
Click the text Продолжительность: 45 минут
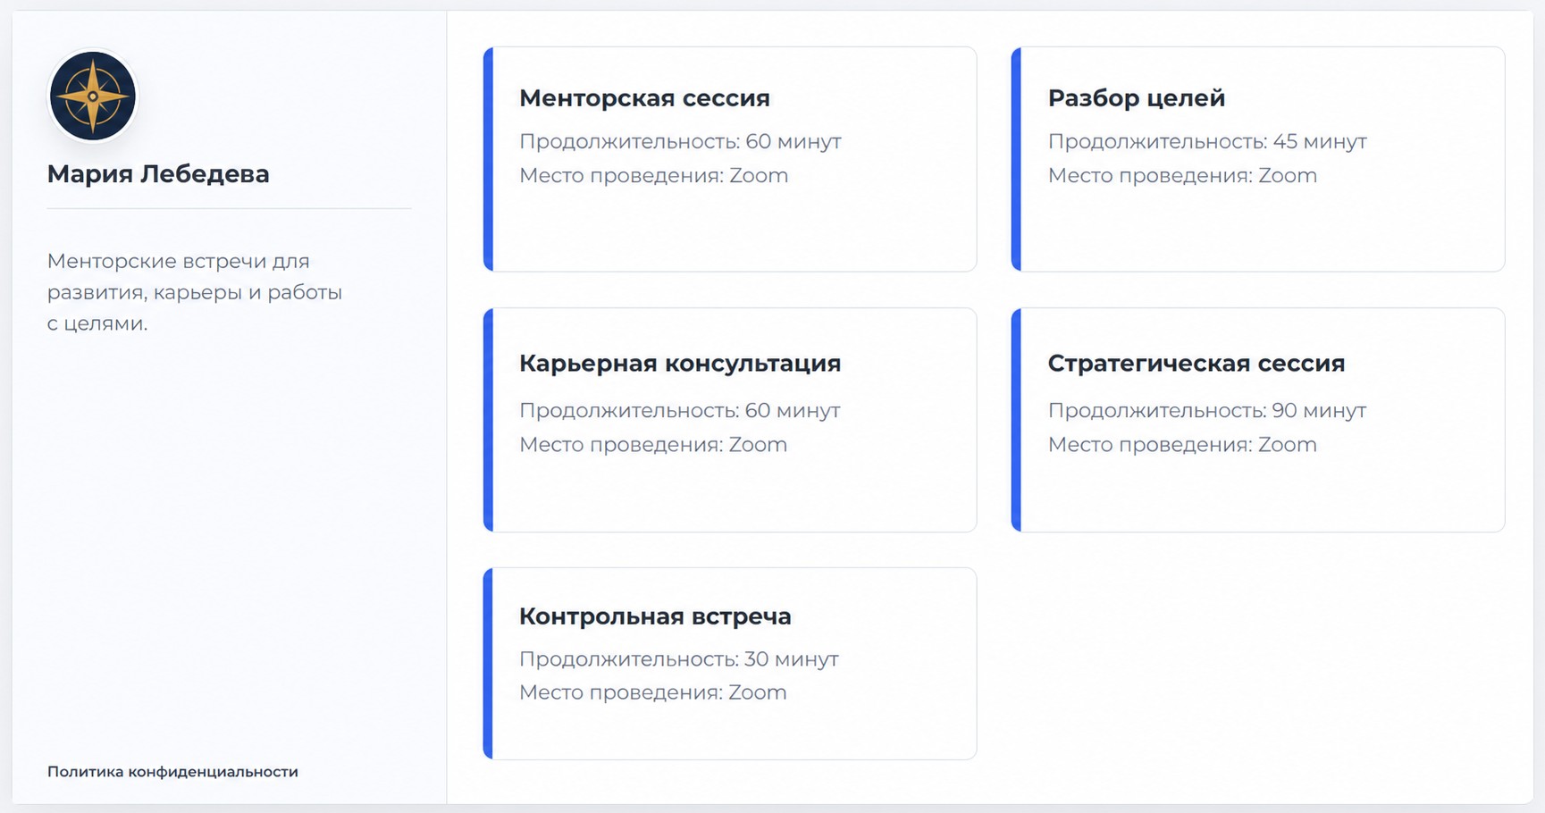pos(1207,141)
